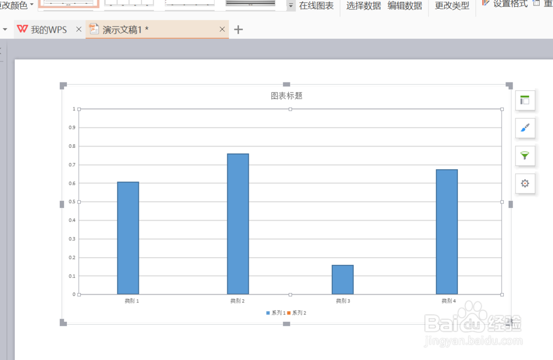Toggle 系列2 in the chart legend
This screenshot has width=553, height=360.
pos(296,312)
